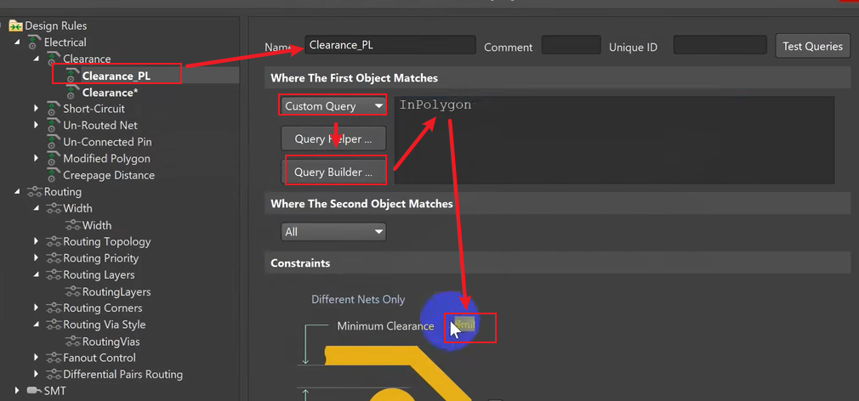859x401 pixels.
Task: Click the Routing category icon
Action: point(35,192)
